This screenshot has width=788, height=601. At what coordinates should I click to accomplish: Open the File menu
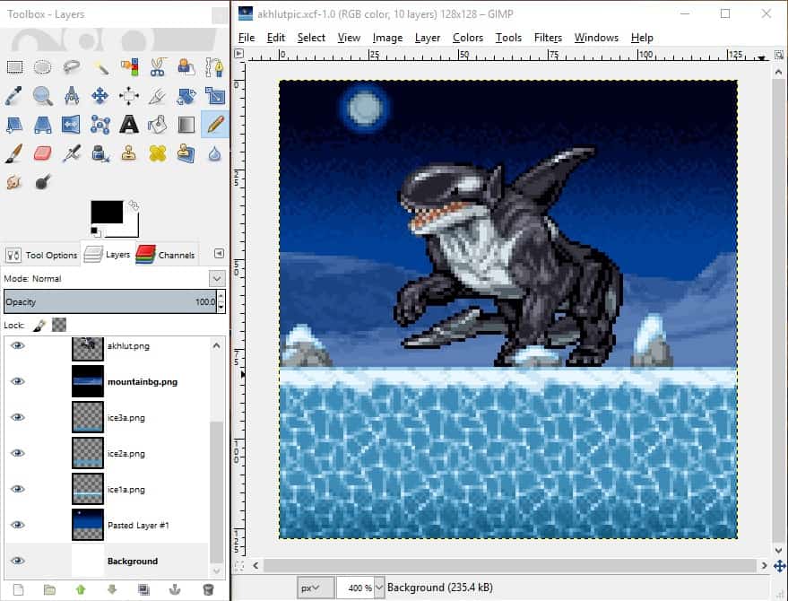point(247,38)
